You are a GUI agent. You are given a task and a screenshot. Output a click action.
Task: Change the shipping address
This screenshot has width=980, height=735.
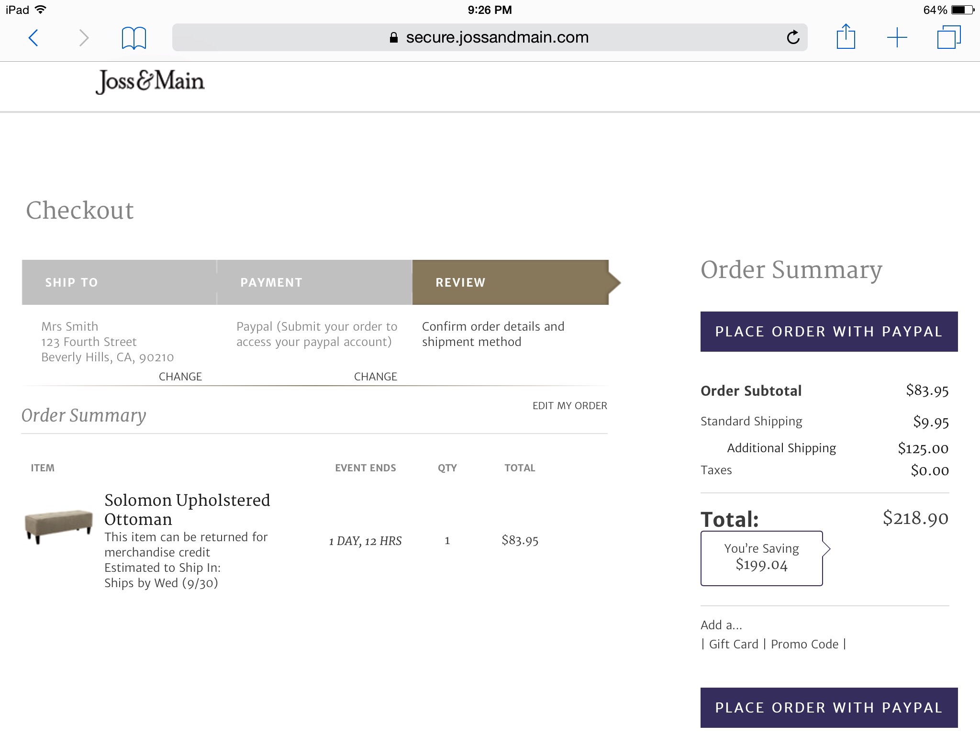click(180, 376)
